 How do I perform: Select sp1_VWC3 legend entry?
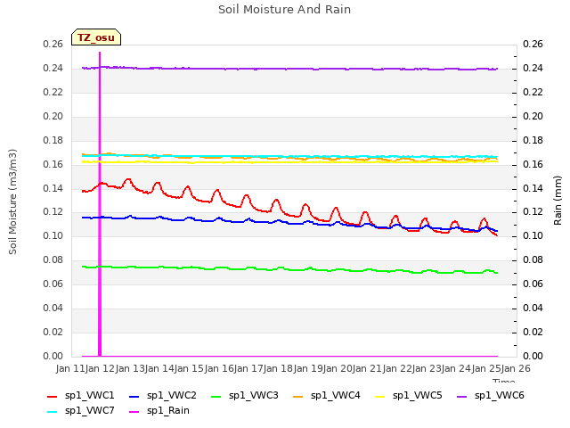[x=245, y=396]
